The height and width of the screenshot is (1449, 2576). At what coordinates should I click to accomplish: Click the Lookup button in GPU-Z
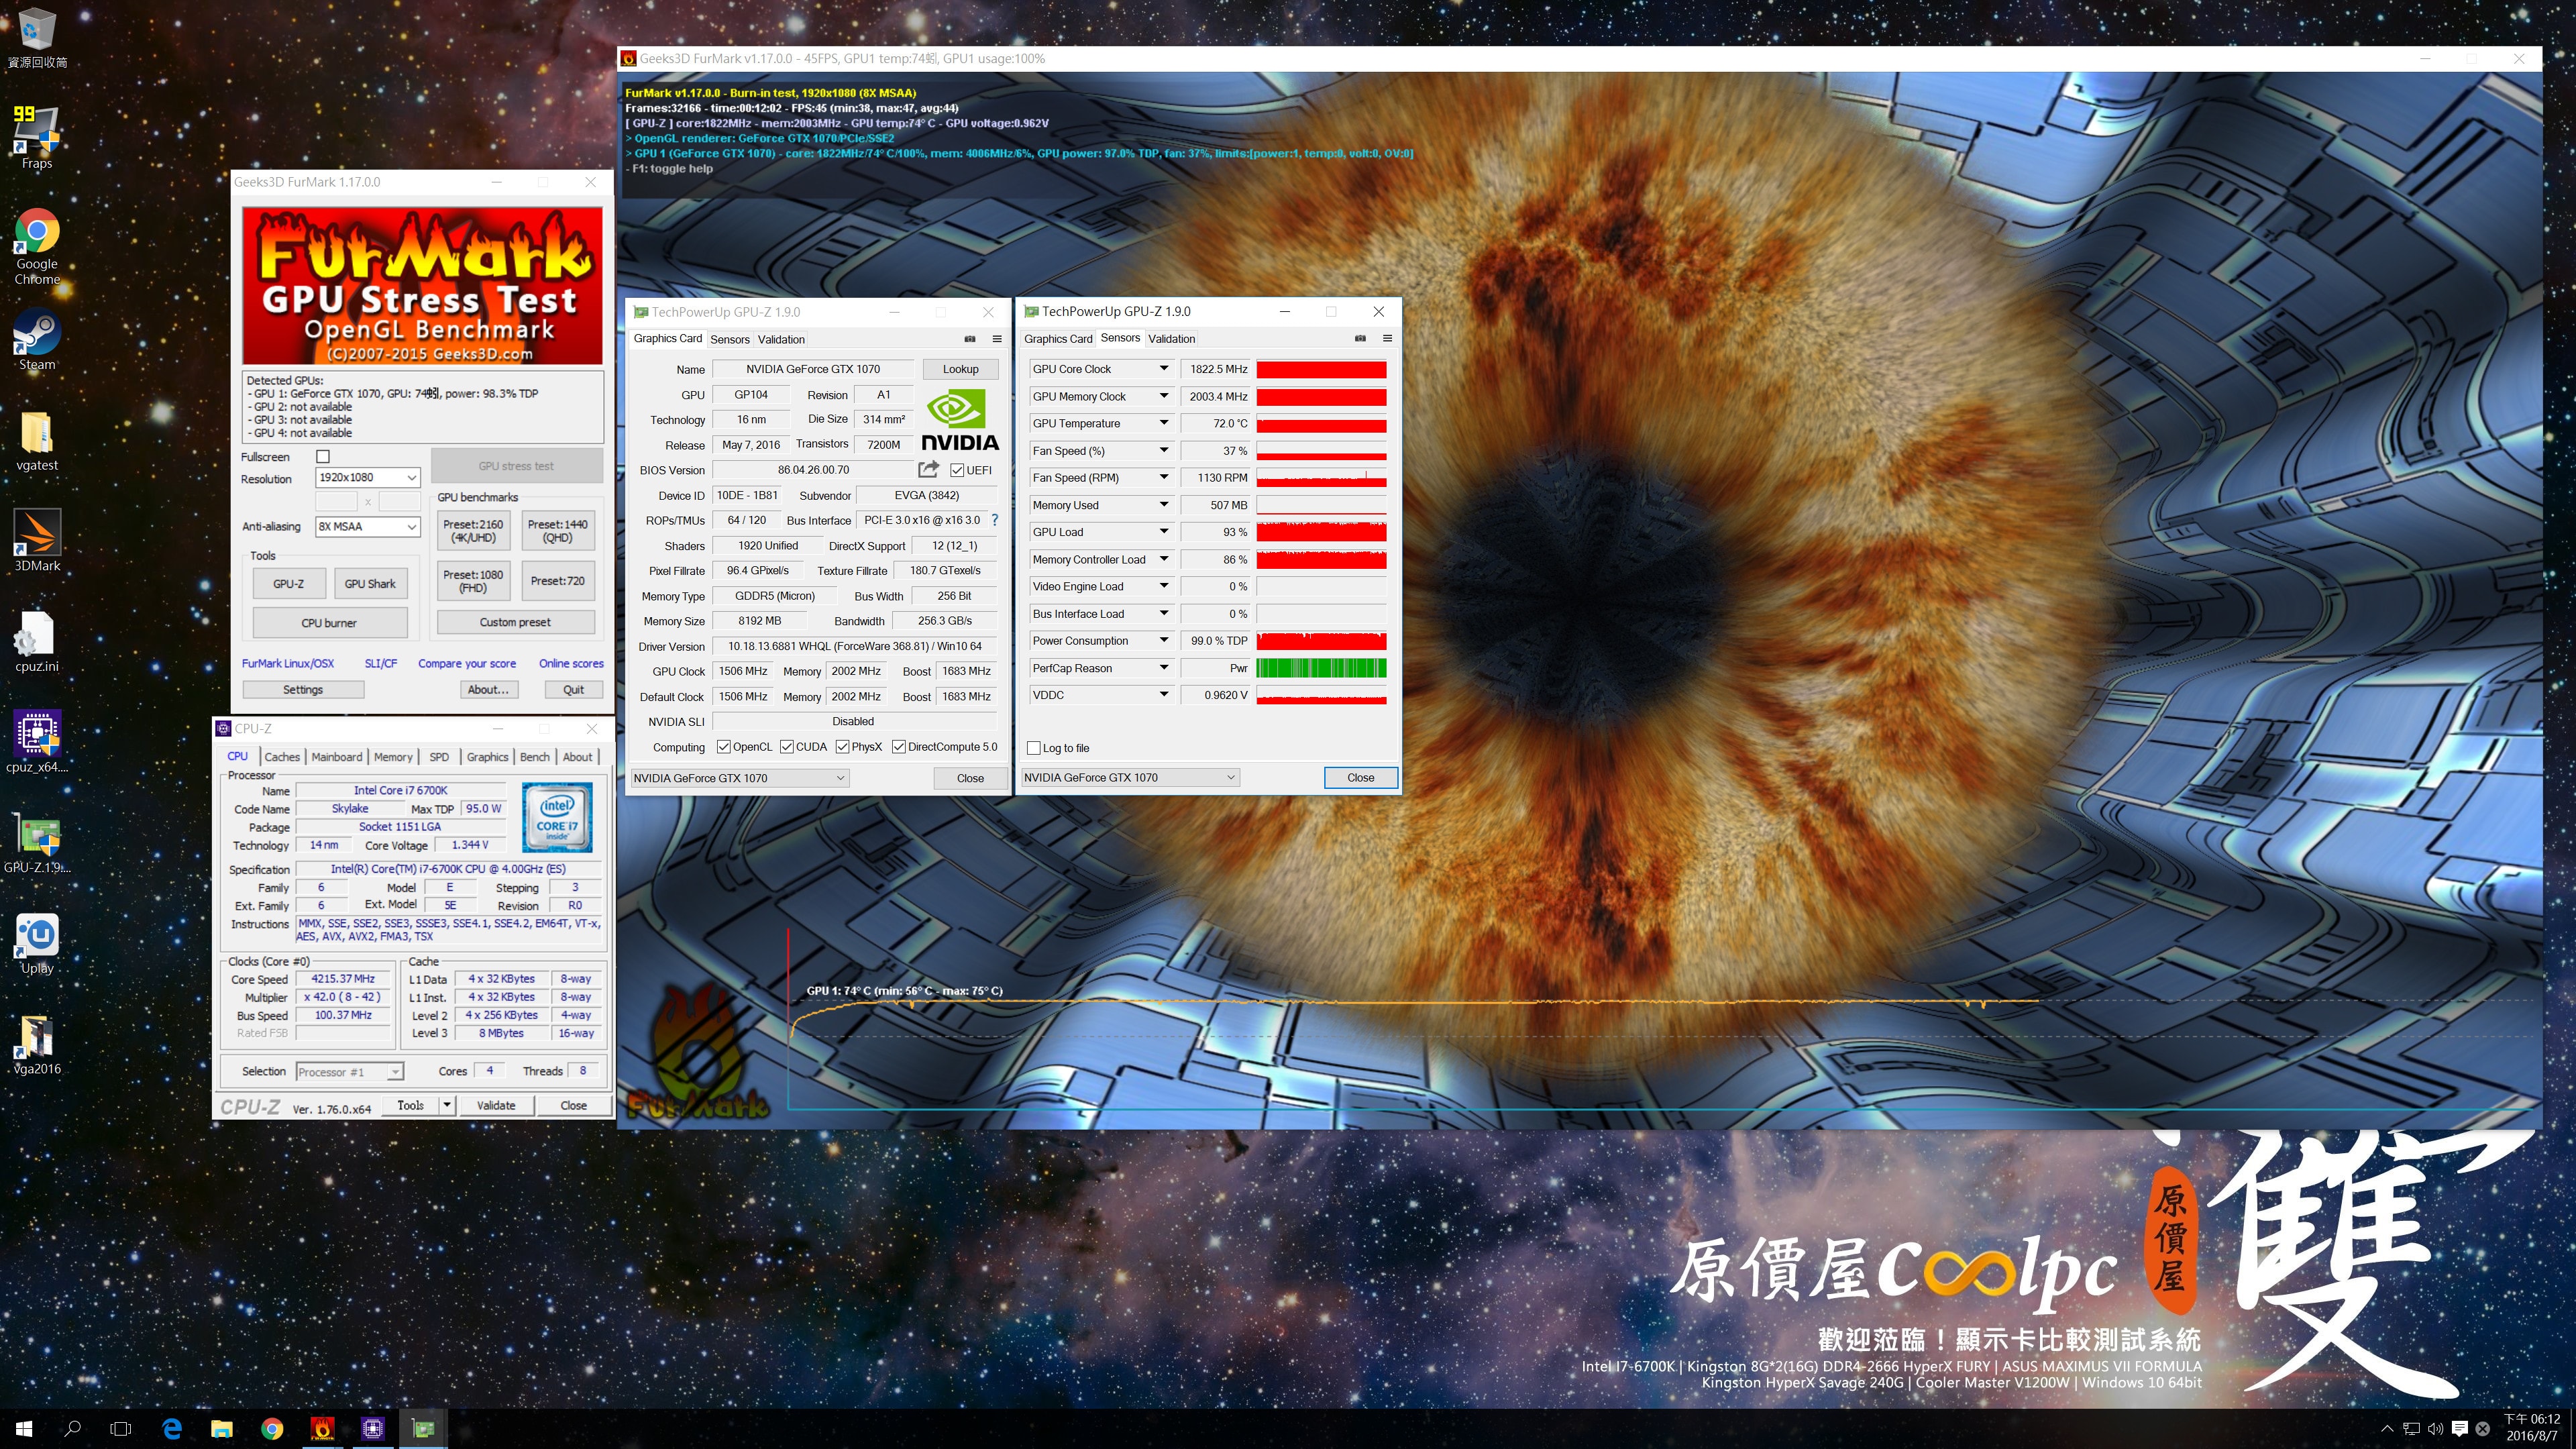pos(960,369)
